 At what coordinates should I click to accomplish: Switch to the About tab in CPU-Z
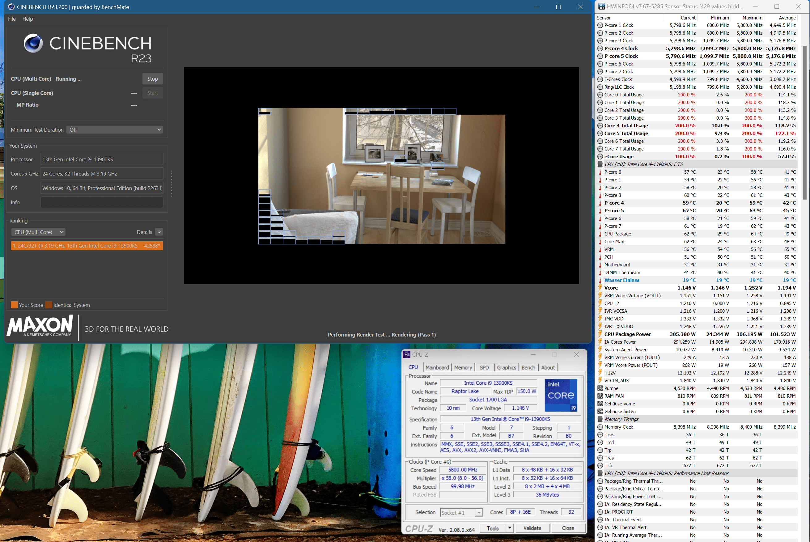pos(548,367)
